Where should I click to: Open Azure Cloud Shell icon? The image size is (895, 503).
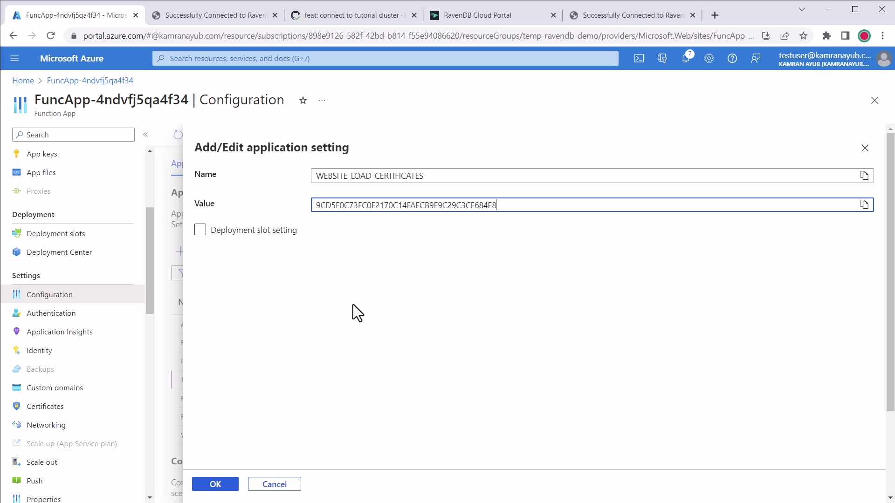point(639,58)
